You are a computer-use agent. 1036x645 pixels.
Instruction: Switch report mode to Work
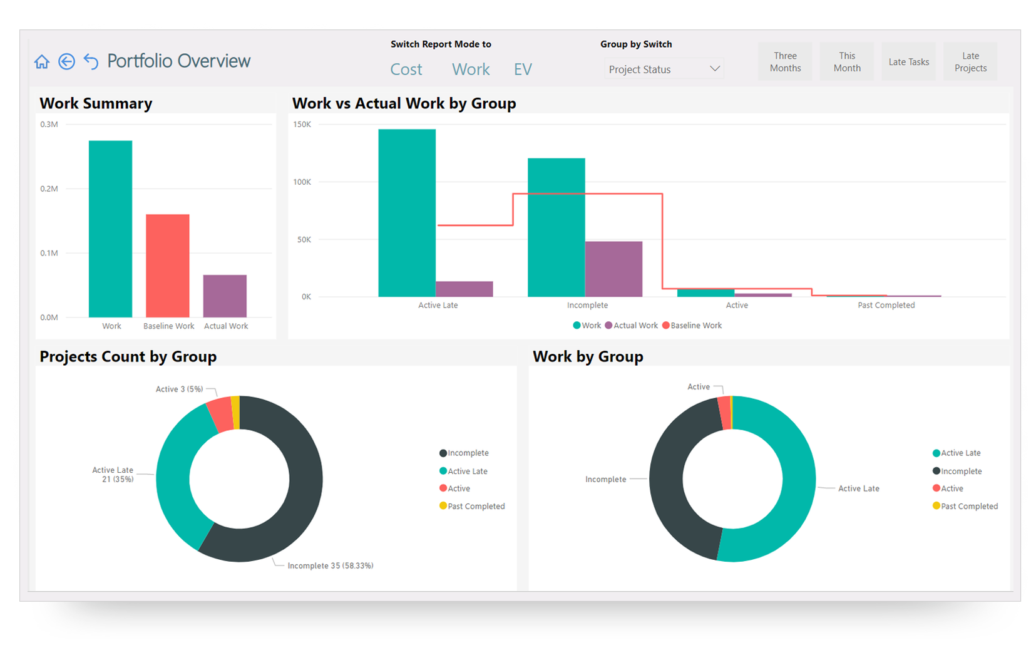(x=471, y=70)
